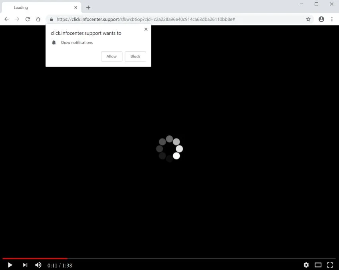View site info via the padlock icon
The height and width of the screenshot is (270, 339).
[51, 19]
